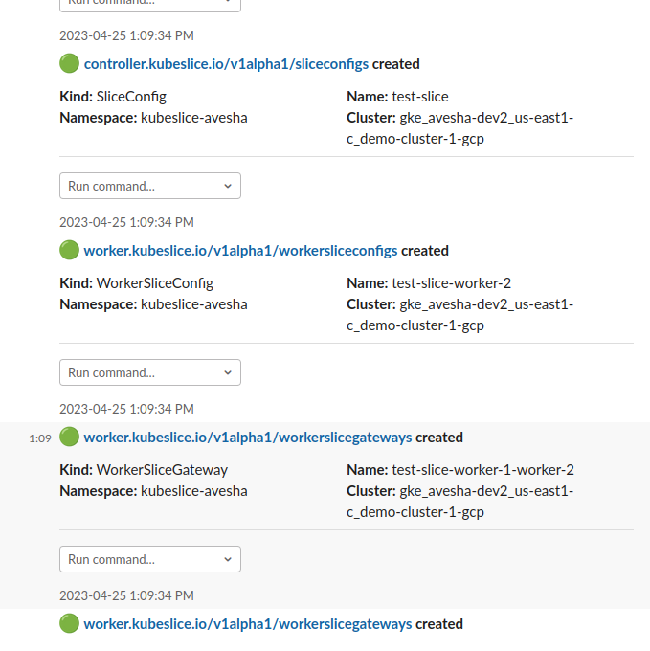The image size is (650, 651).
Task: Click Kind WorkerSliceConfig field text
Action: click(x=137, y=283)
